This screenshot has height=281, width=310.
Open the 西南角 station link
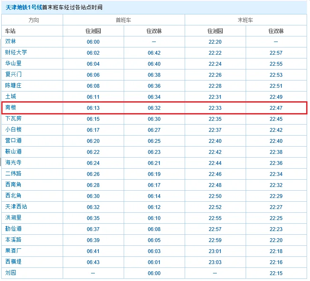click(13, 185)
